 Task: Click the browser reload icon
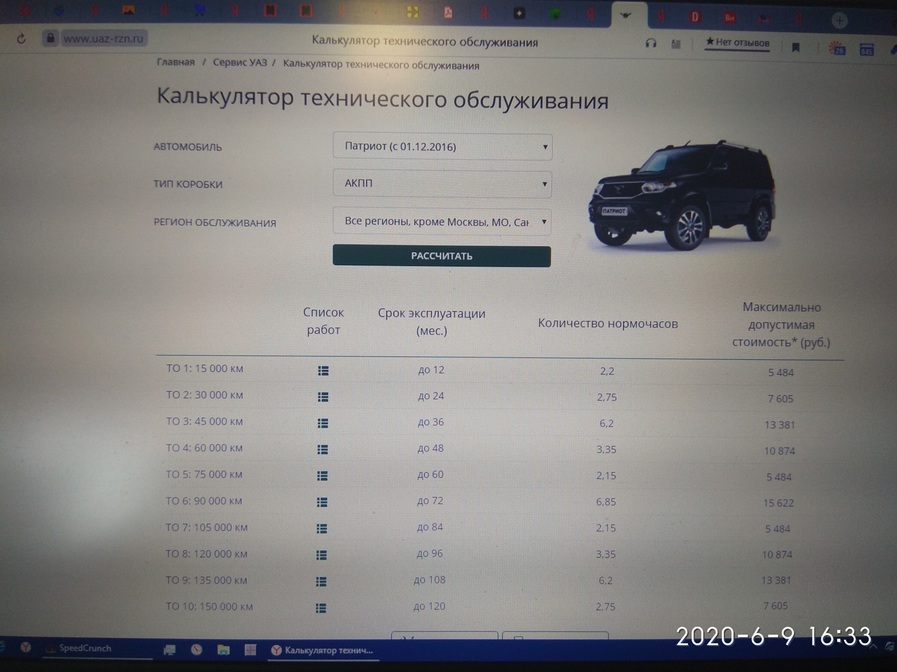point(21,39)
